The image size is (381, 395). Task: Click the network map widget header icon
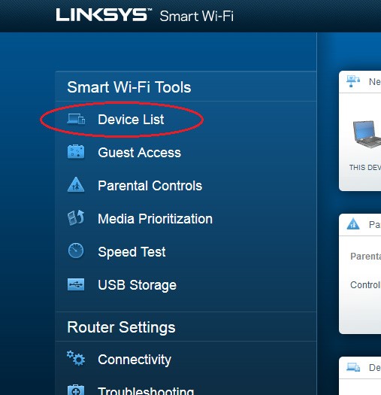pos(353,81)
